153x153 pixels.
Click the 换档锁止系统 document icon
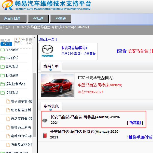pyautogui.click(x=8, y=127)
